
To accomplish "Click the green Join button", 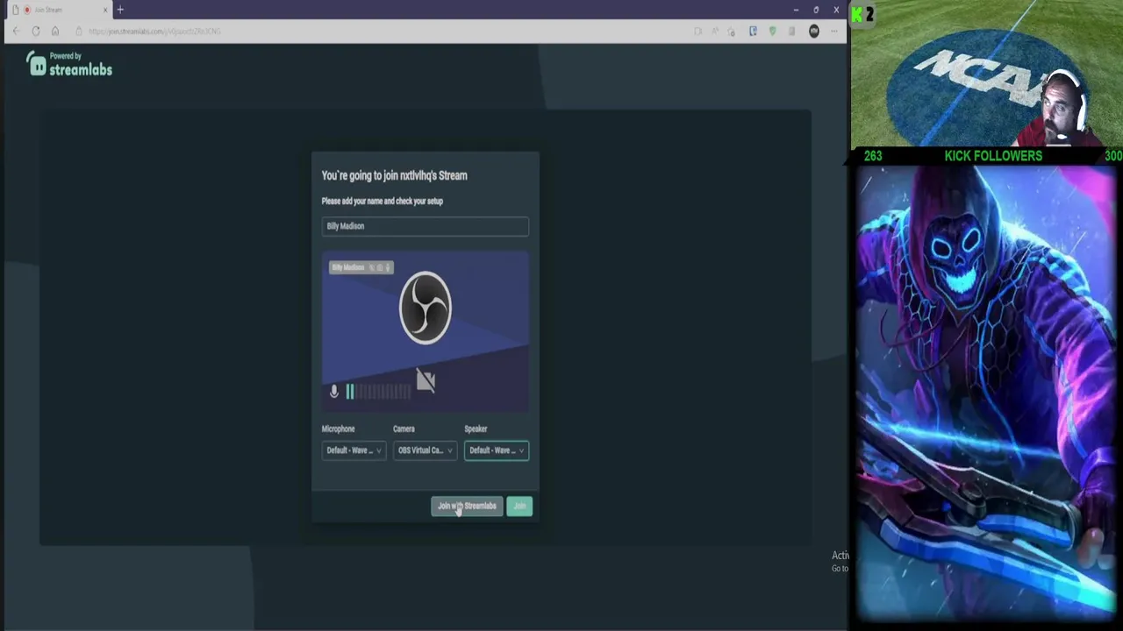I will tap(519, 506).
